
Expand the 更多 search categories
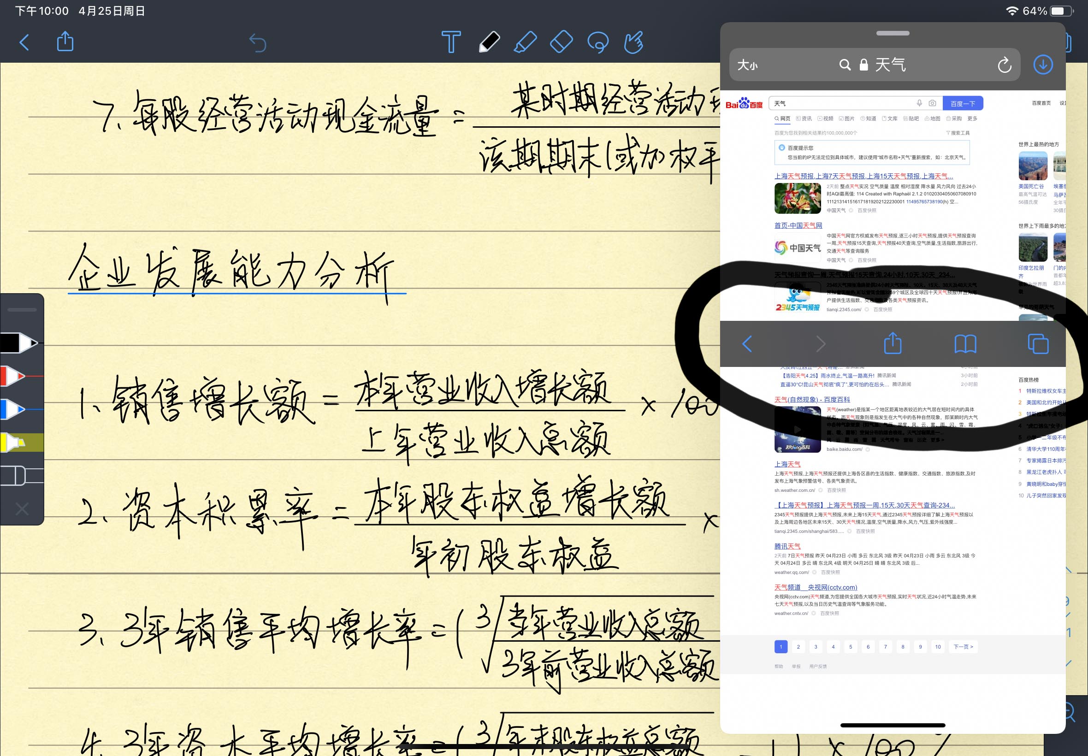pos(972,118)
